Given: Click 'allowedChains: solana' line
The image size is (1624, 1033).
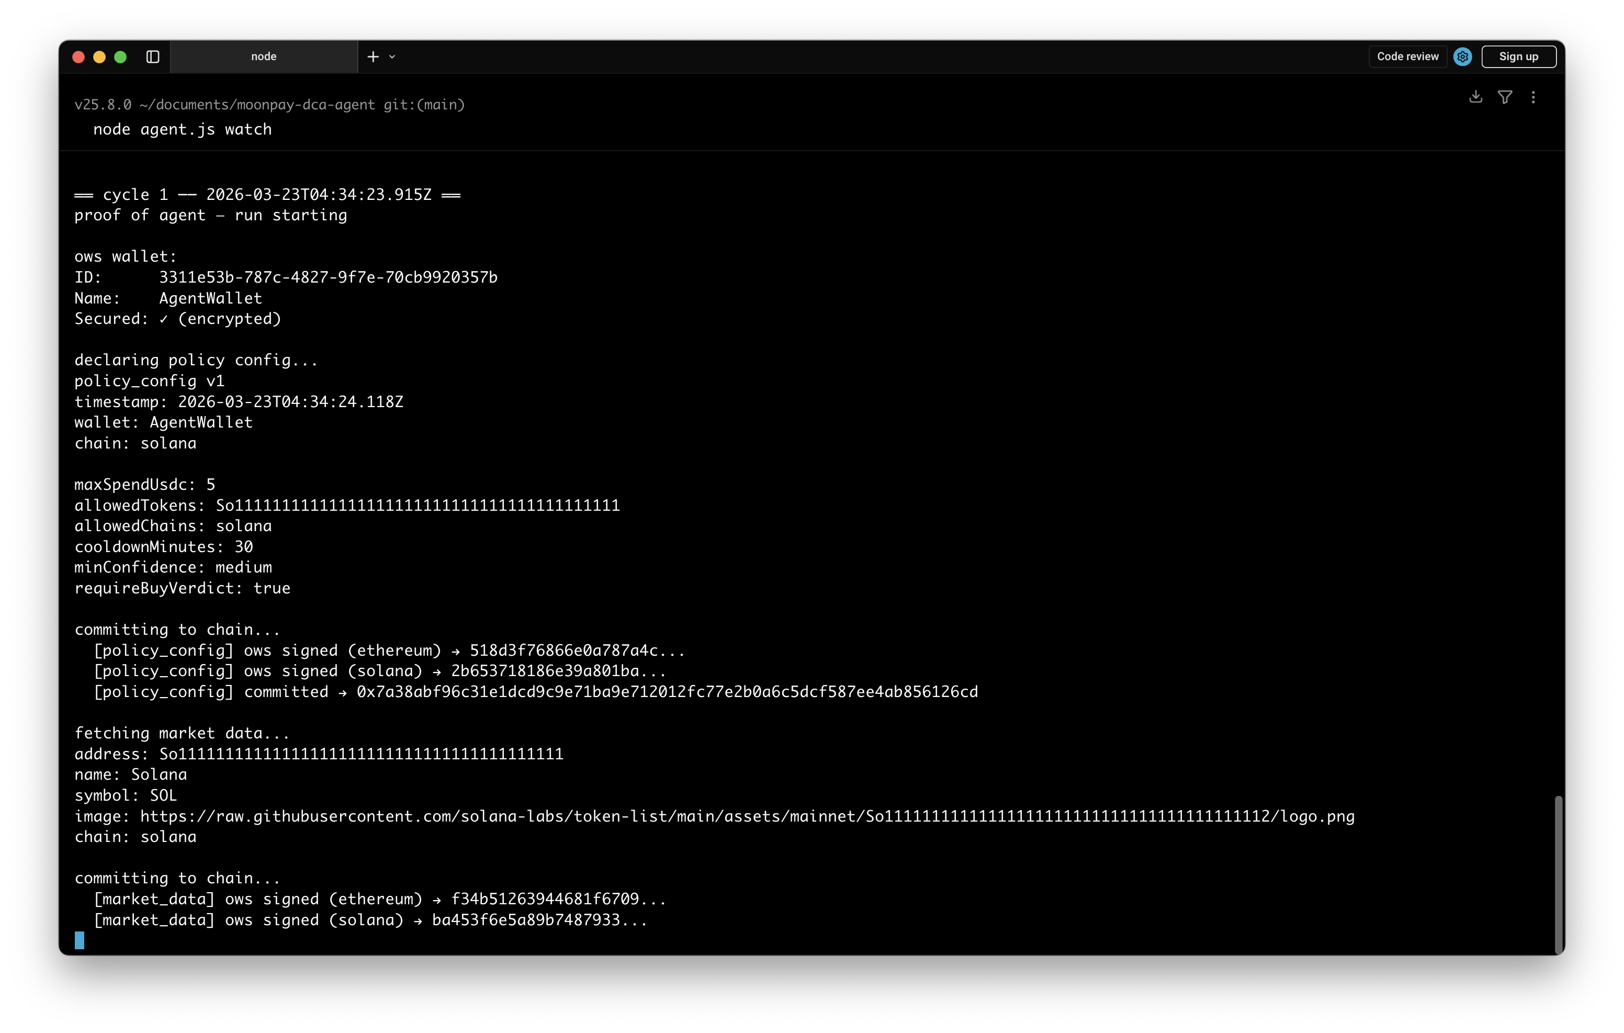Looking at the screenshot, I should [x=173, y=525].
